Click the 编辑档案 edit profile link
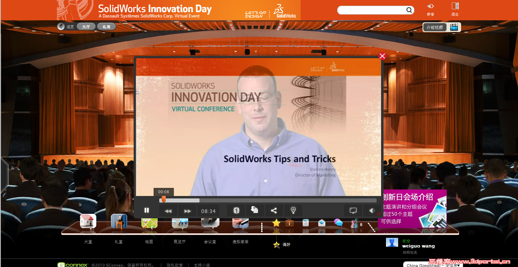This screenshot has height=267, width=518. click(x=410, y=252)
